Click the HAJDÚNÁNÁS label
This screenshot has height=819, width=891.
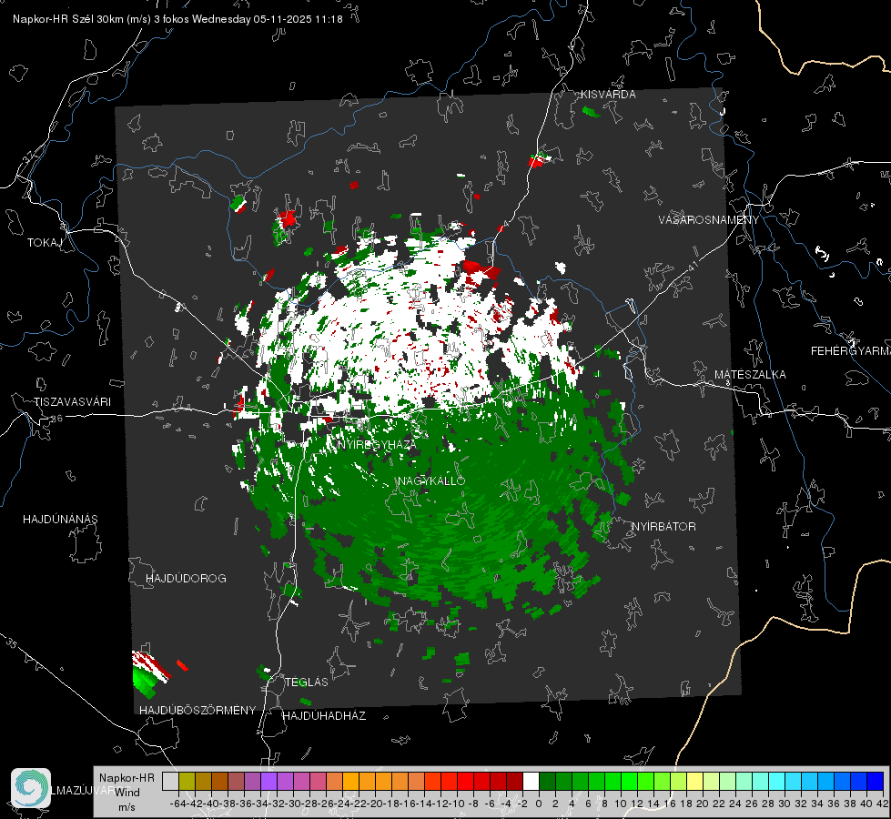tap(60, 520)
